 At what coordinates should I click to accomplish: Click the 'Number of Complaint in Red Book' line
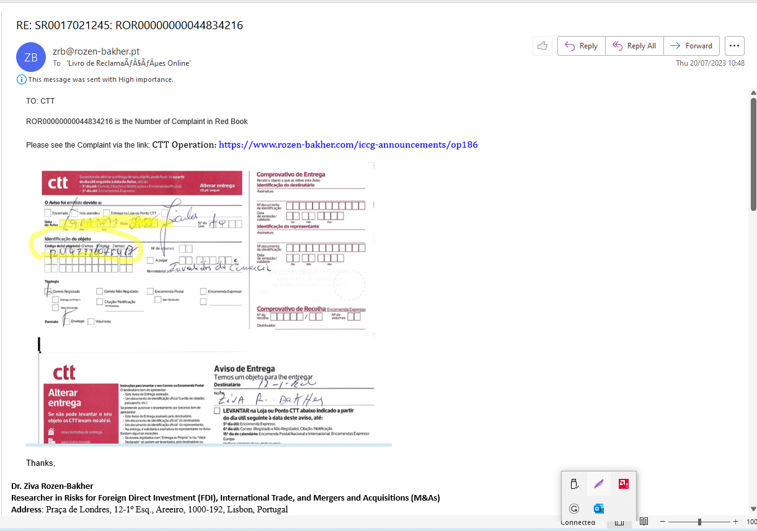(x=137, y=122)
